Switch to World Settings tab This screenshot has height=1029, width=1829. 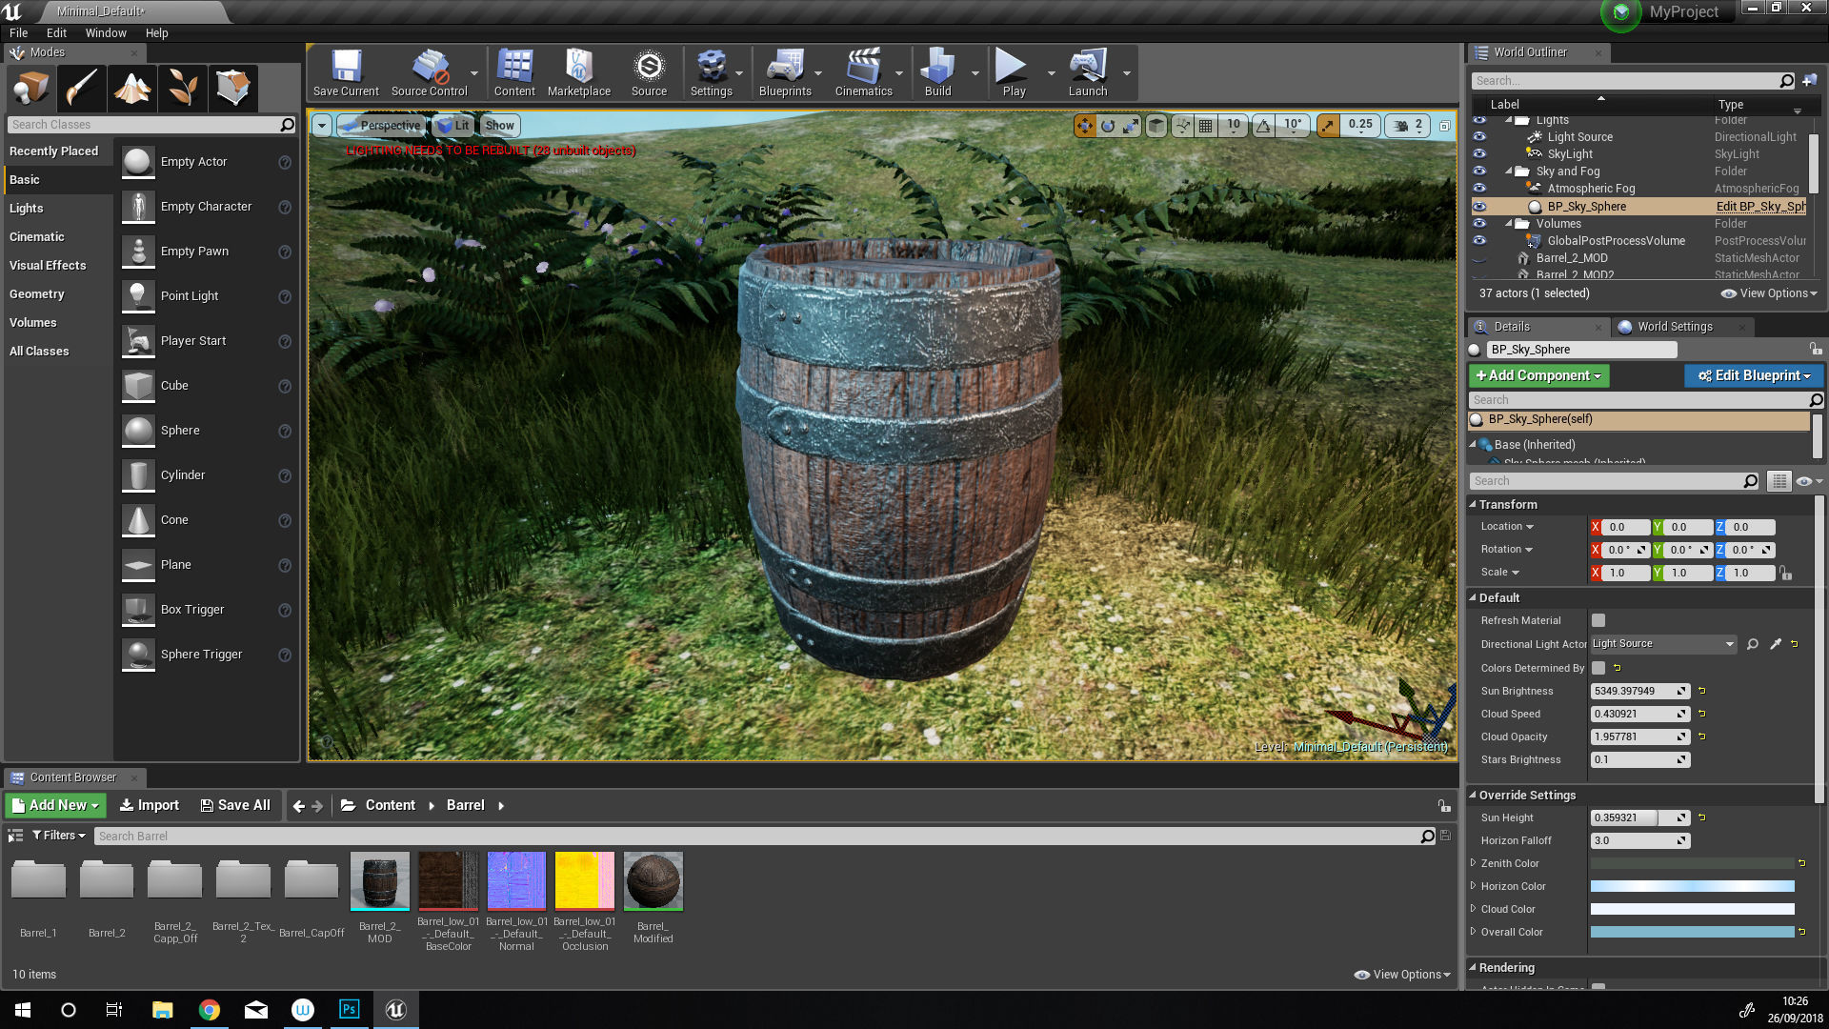(1675, 327)
